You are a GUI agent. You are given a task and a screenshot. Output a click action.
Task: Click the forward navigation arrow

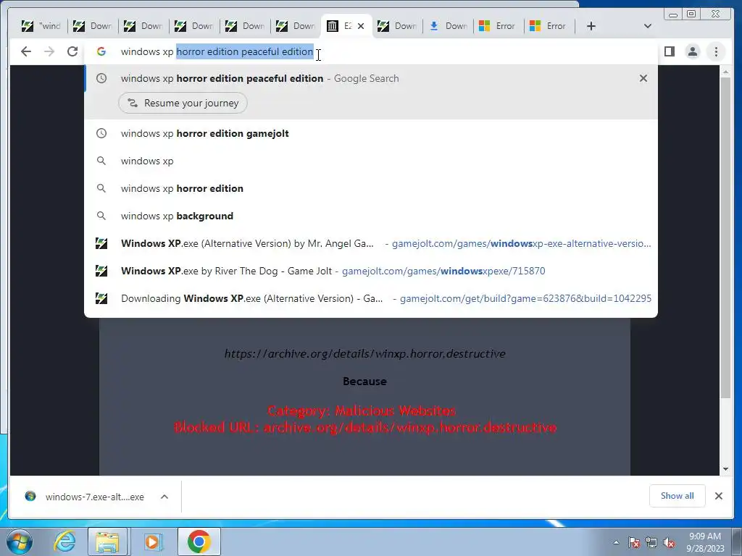pyautogui.click(x=49, y=51)
